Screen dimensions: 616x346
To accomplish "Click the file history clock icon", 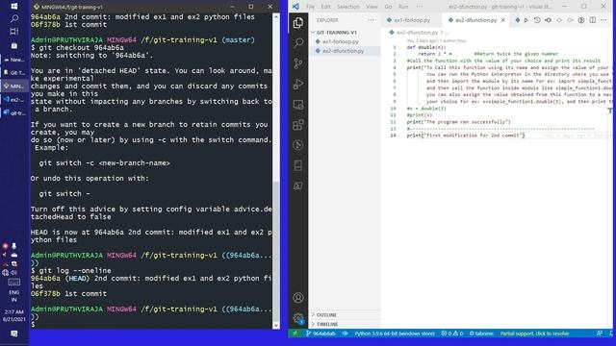I will coord(537,20).
